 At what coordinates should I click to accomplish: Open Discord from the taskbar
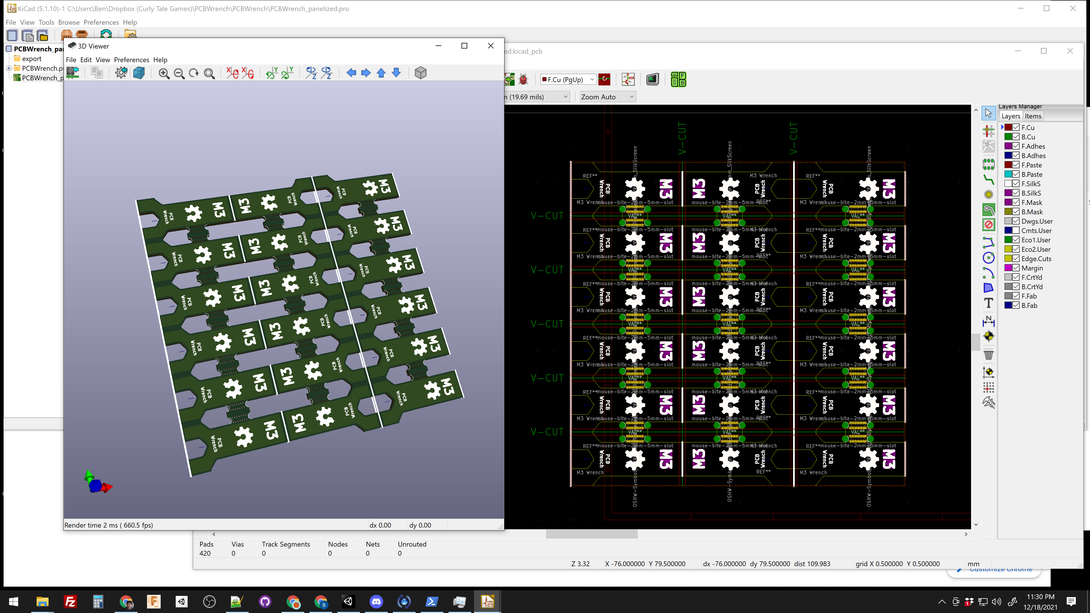click(x=376, y=601)
